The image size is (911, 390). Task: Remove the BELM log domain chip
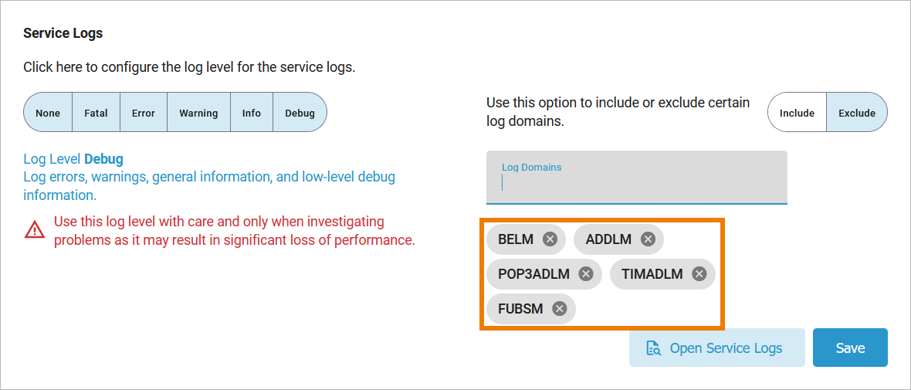550,239
